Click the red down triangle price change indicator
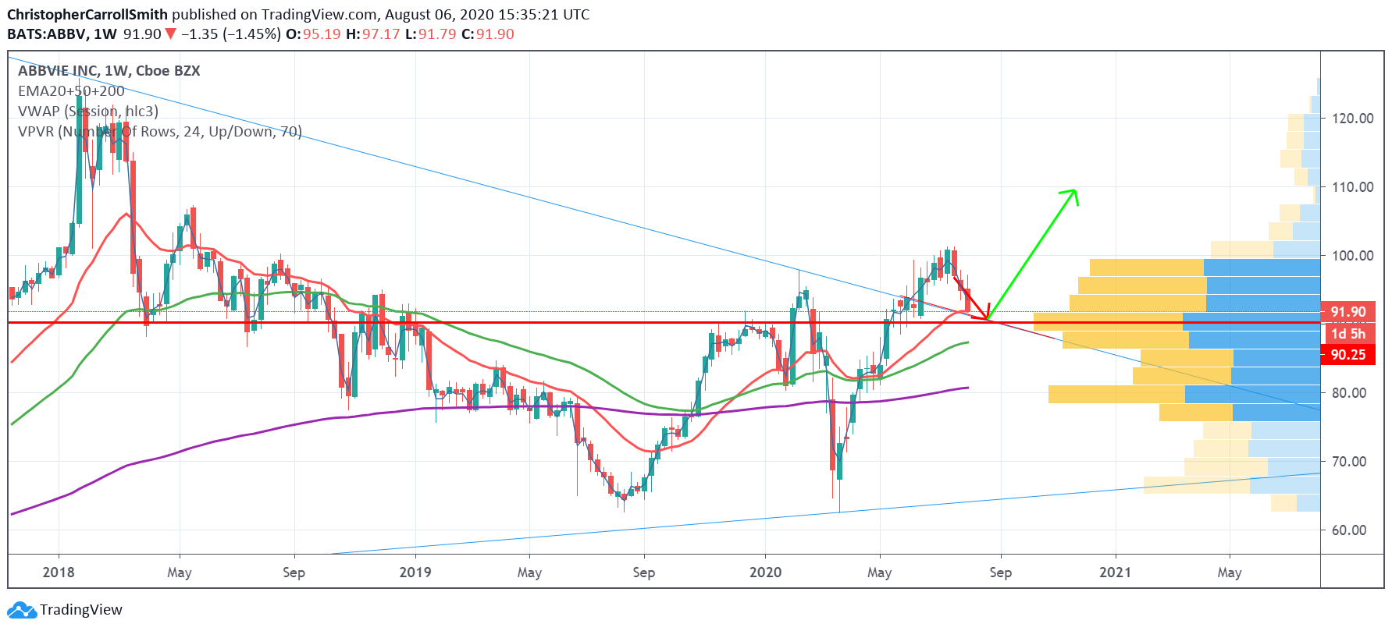 click(x=170, y=34)
